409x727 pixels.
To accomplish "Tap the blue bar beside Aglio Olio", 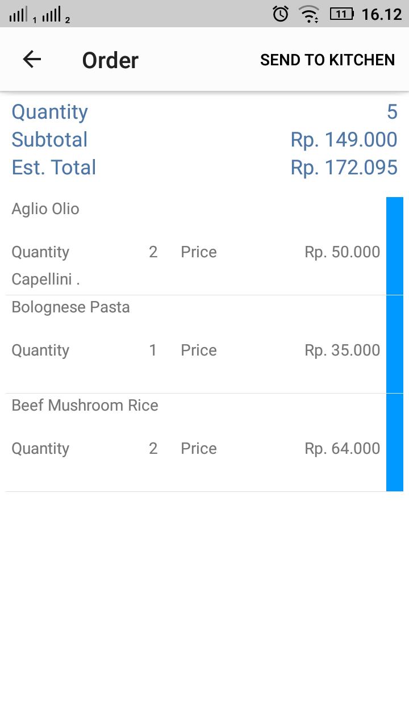I will [395, 246].
